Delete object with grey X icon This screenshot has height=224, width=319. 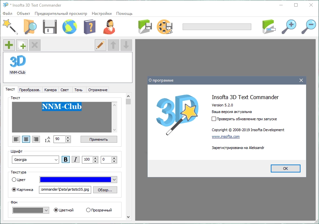(x=35, y=45)
